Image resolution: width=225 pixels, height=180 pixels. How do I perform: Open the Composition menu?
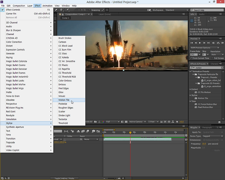19,6
